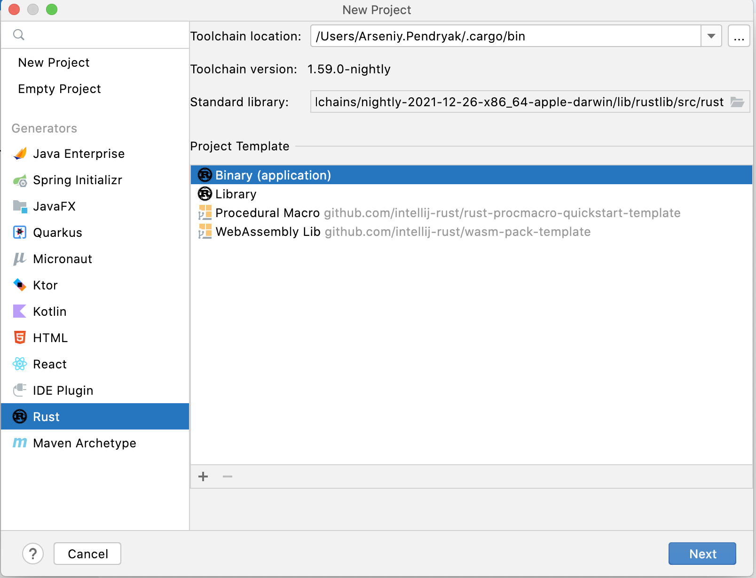Click the Maven Archetype m icon

[x=20, y=443]
